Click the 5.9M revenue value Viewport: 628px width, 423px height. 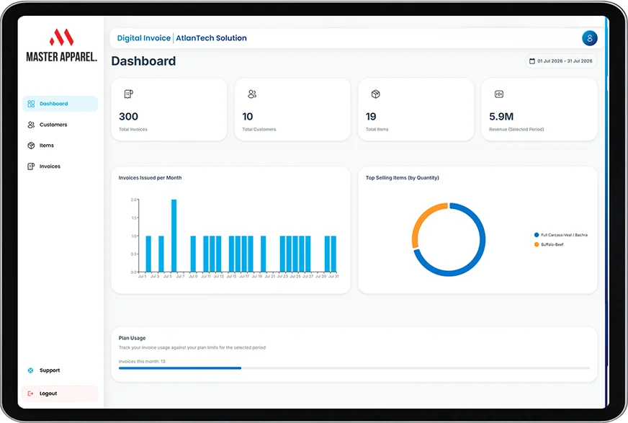(501, 117)
